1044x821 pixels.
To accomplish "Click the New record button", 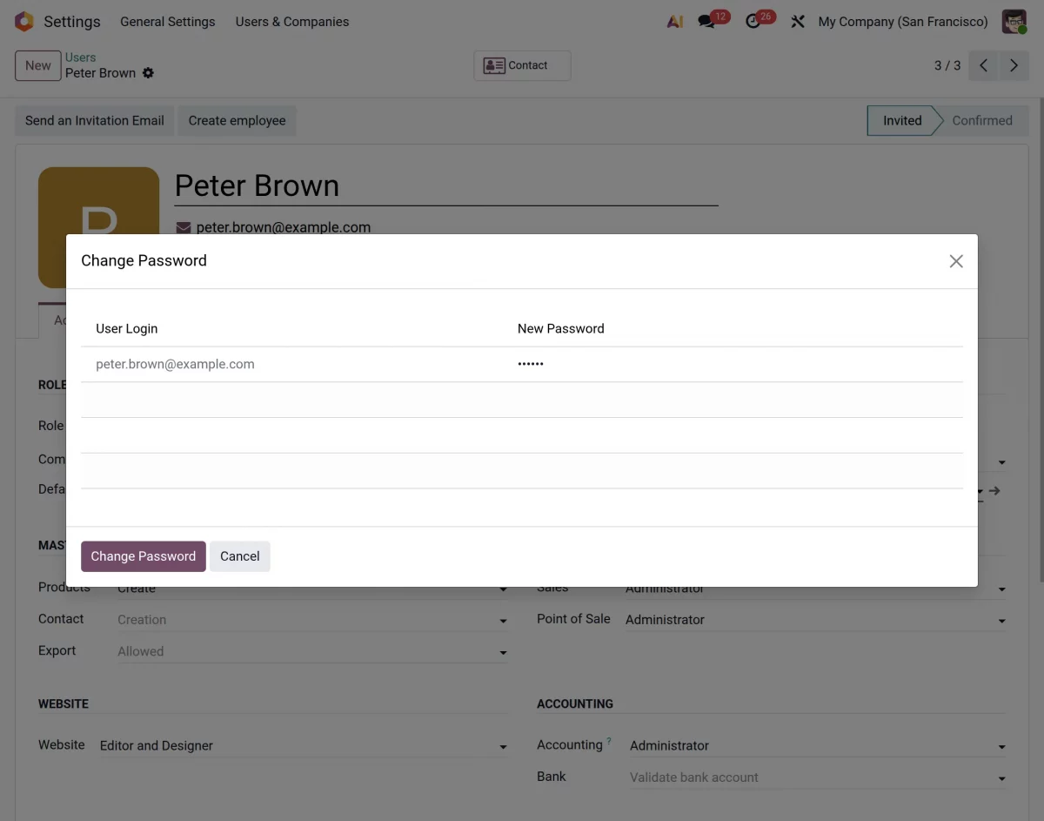I will point(38,65).
